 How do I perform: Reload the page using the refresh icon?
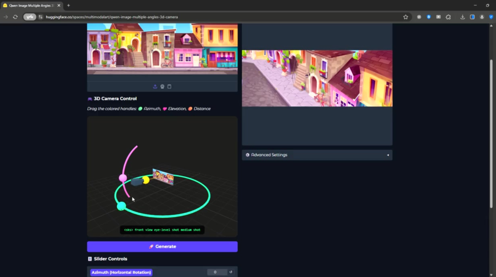tap(15, 17)
